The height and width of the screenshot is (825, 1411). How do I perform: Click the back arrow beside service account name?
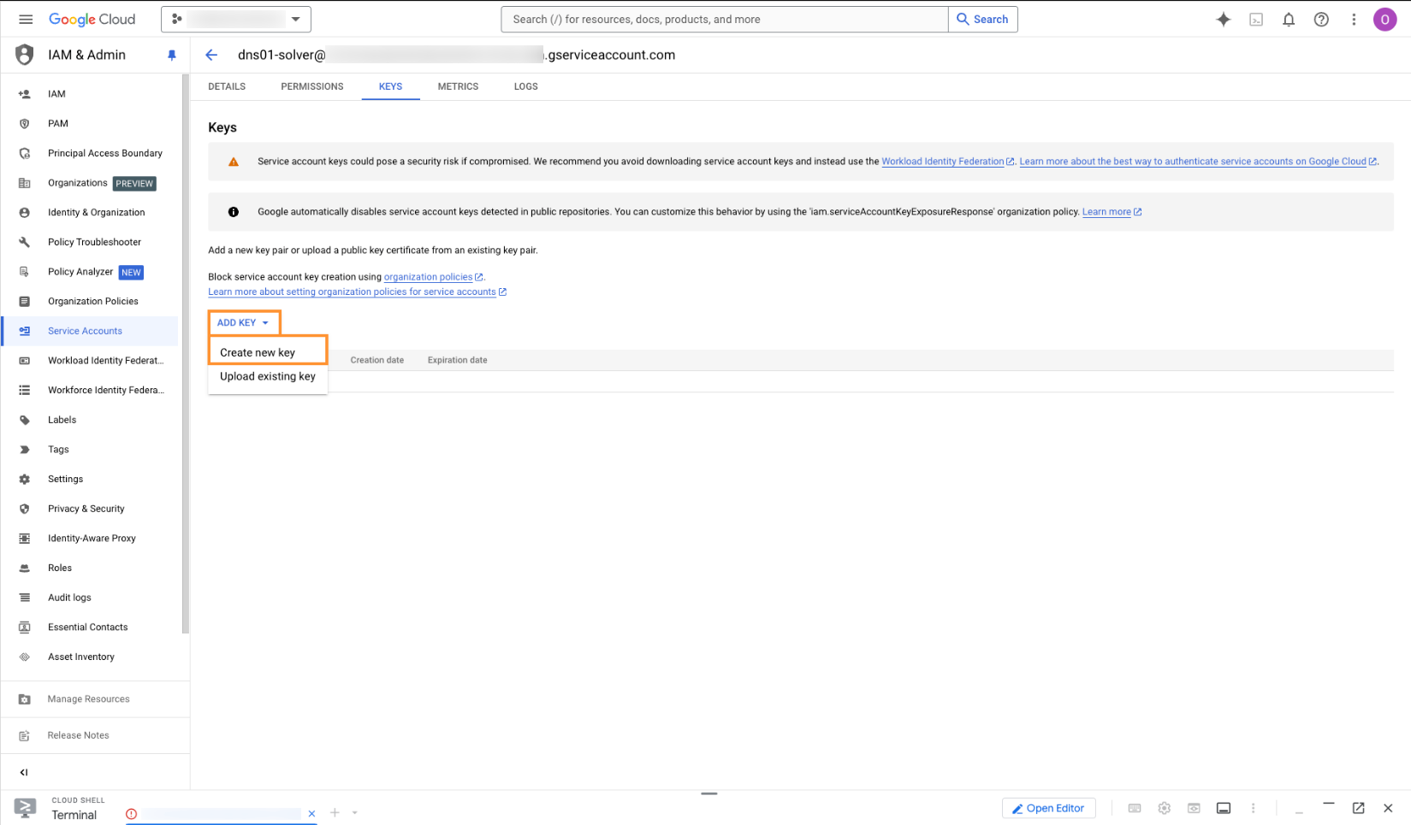point(211,55)
